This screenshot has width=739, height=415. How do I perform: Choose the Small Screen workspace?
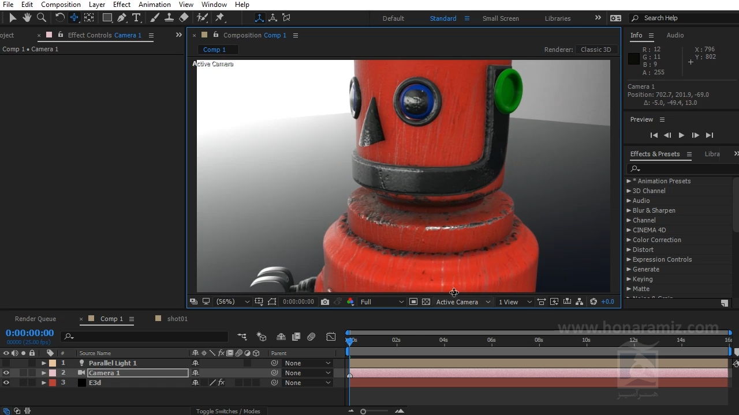coord(501,18)
